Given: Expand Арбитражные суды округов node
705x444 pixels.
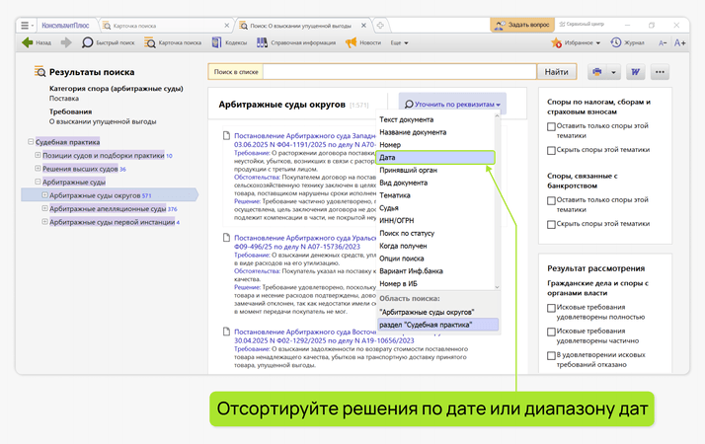Looking at the screenshot, I should click(45, 195).
